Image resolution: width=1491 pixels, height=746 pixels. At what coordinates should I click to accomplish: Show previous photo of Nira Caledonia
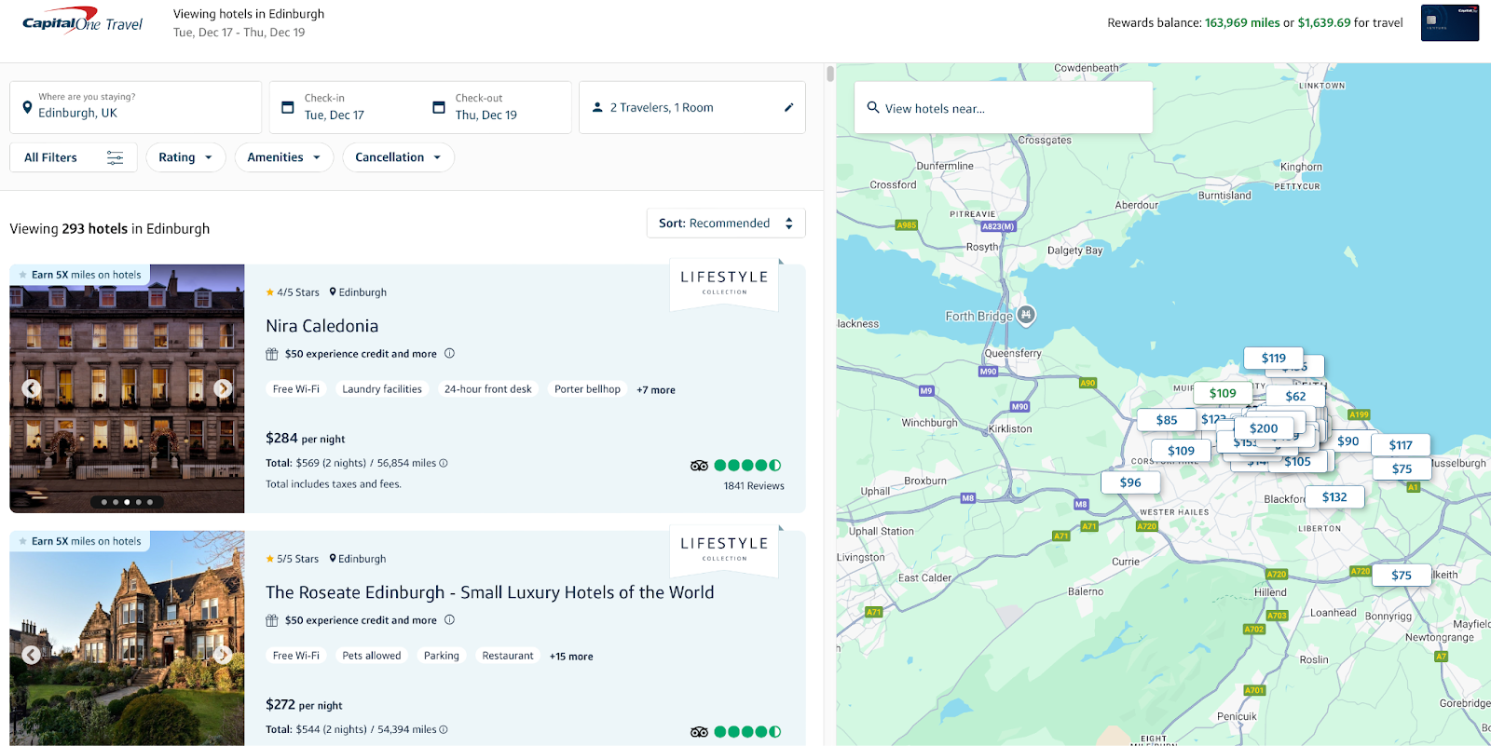pyautogui.click(x=31, y=388)
